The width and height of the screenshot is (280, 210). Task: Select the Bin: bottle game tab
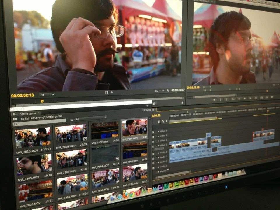click(24, 113)
